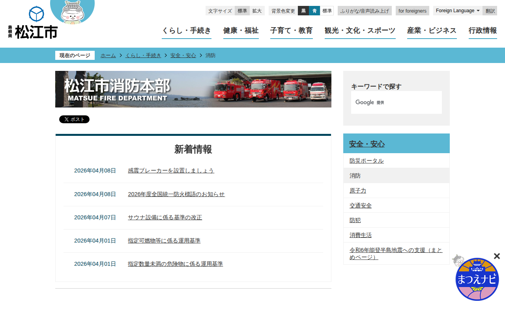Open 指定数量未満の危険物に係る運用基準 link
The width and height of the screenshot is (505, 315).
point(175,264)
